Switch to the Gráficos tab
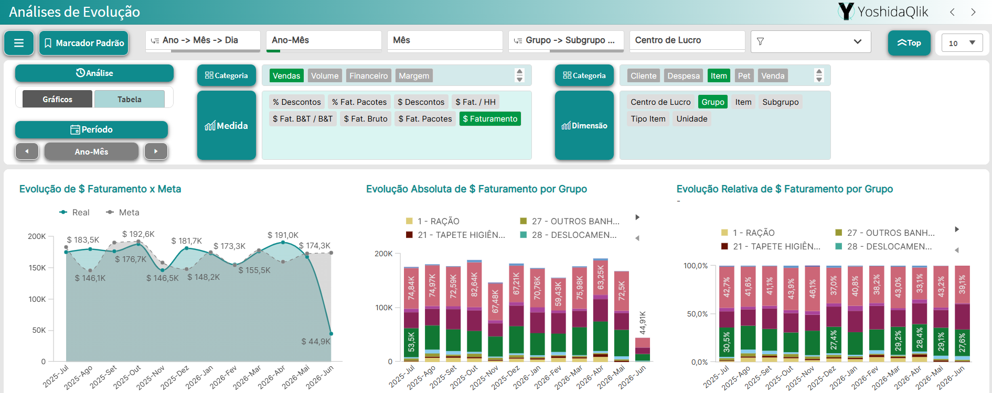 click(57, 99)
